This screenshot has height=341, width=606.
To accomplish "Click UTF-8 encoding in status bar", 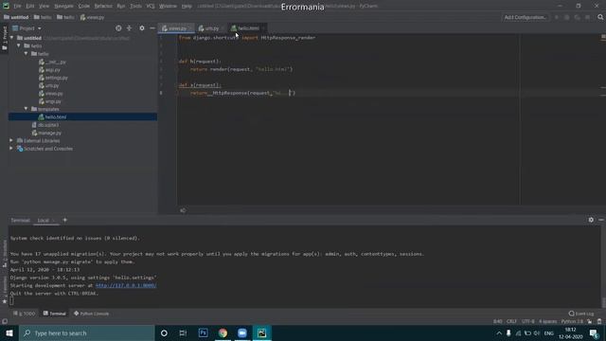I will pos(528,322).
